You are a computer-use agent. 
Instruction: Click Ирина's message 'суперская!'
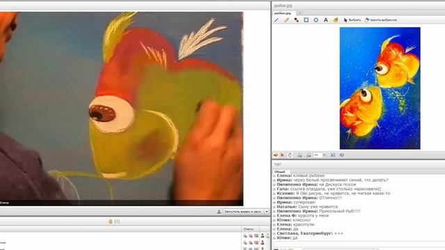[297, 202]
